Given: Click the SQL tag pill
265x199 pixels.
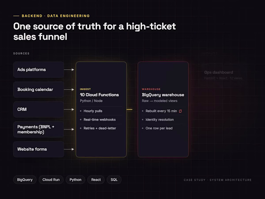Looking at the screenshot, I should (114, 180).
